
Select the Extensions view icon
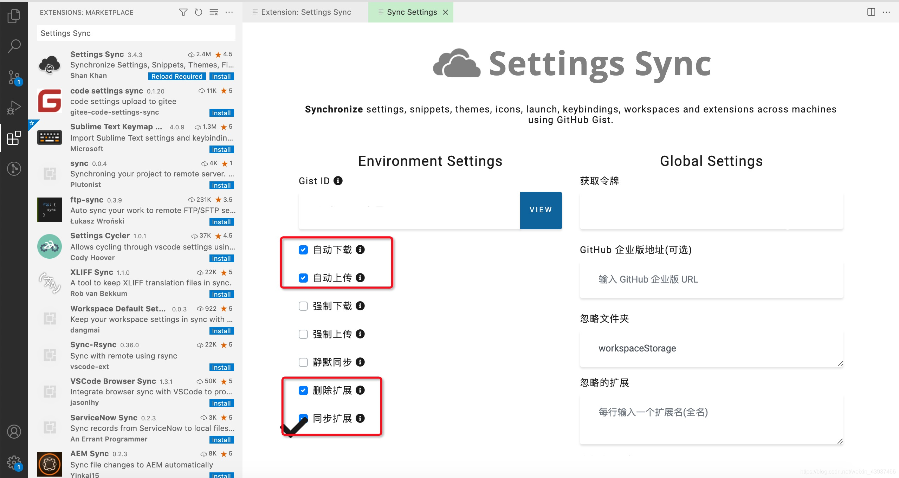(x=14, y=138)
